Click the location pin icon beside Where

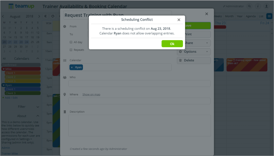pyautogui.click(x=64, y=94)
